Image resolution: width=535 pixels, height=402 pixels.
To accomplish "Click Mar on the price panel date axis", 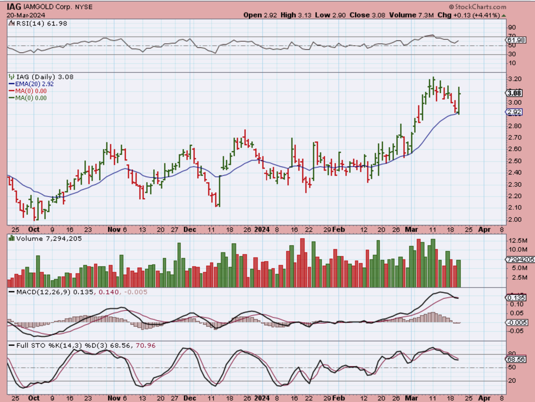I will point(411,229).
